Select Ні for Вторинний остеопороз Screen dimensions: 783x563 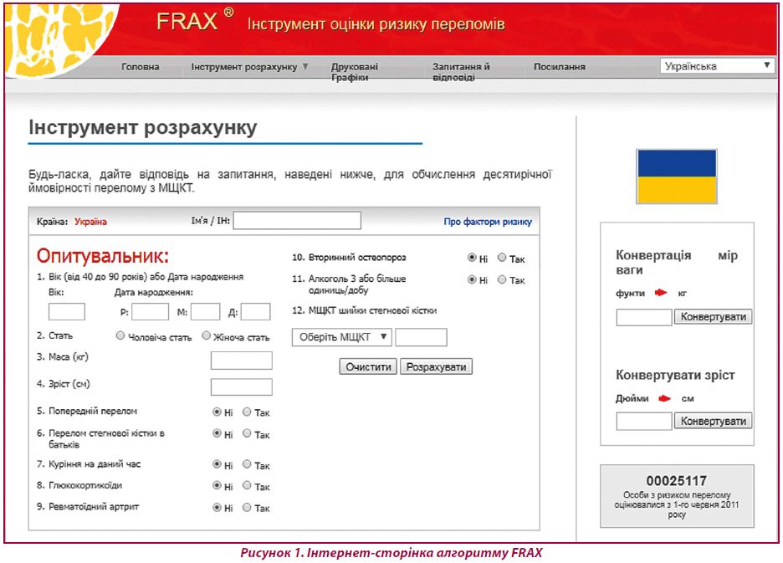(x=472, y=258)
